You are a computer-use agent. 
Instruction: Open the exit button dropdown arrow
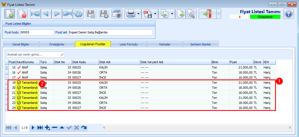pyautogui.click(x=219, y=14)
